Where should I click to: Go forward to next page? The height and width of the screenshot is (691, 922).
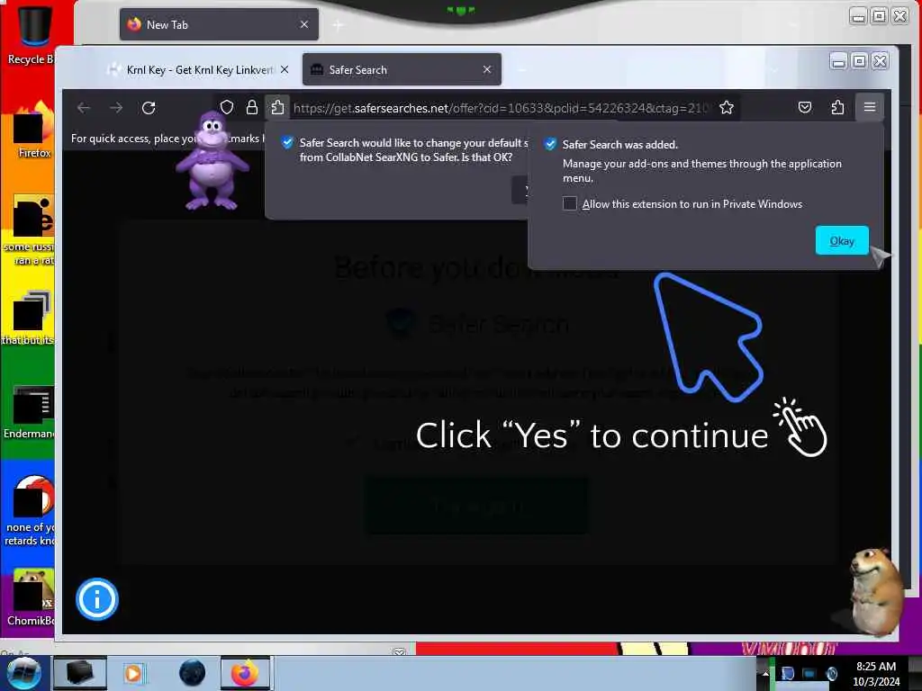(116, 108)
